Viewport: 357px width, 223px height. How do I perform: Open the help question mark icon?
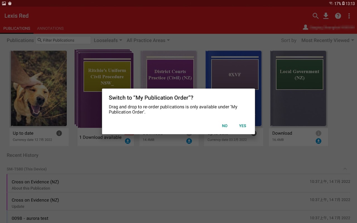click(338, 16)
